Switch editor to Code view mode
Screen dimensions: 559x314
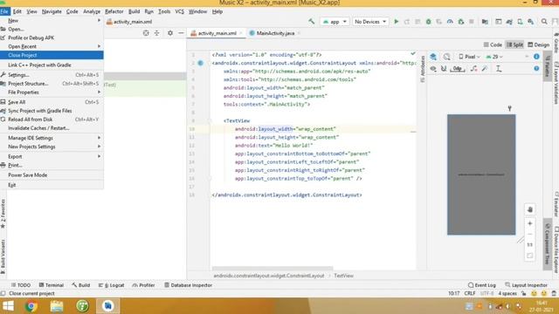tap(493, 44)
